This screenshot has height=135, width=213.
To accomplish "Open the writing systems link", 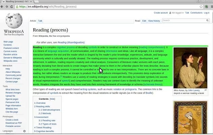I will (88, 89).
